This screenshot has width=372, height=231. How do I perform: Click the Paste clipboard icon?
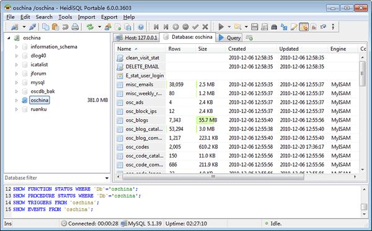tap(55, 27)
